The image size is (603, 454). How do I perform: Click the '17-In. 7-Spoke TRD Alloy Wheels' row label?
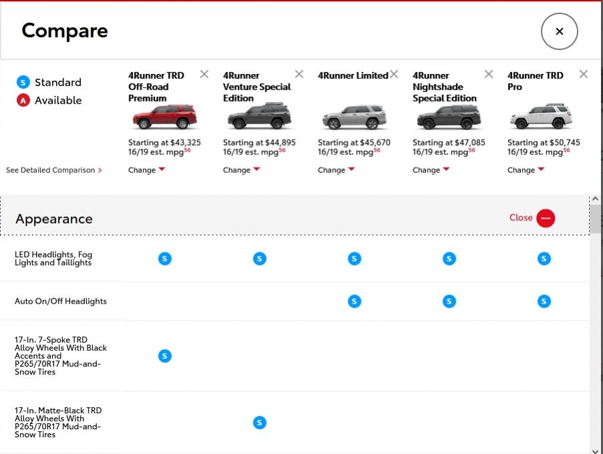tap(60, 356)
